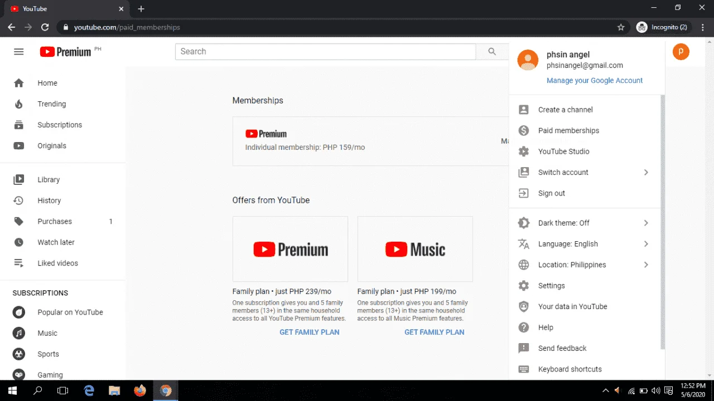The width and height of the screenshot is (714, 401).
Task: Click the Music channel icon in subscriptions
Action: coord(19,333)
